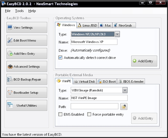Click the gear-plus icon on Add New Entry

tap(10, 53)
